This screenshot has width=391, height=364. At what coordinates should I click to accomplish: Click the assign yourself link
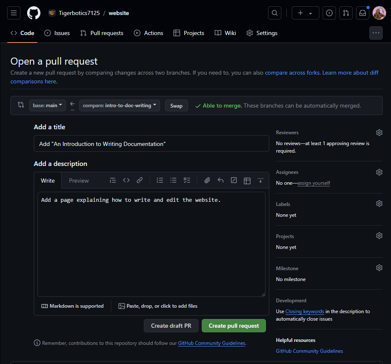click(313, 183)
